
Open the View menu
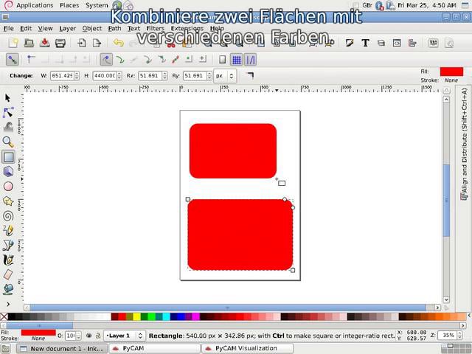[x=45, y=28]
